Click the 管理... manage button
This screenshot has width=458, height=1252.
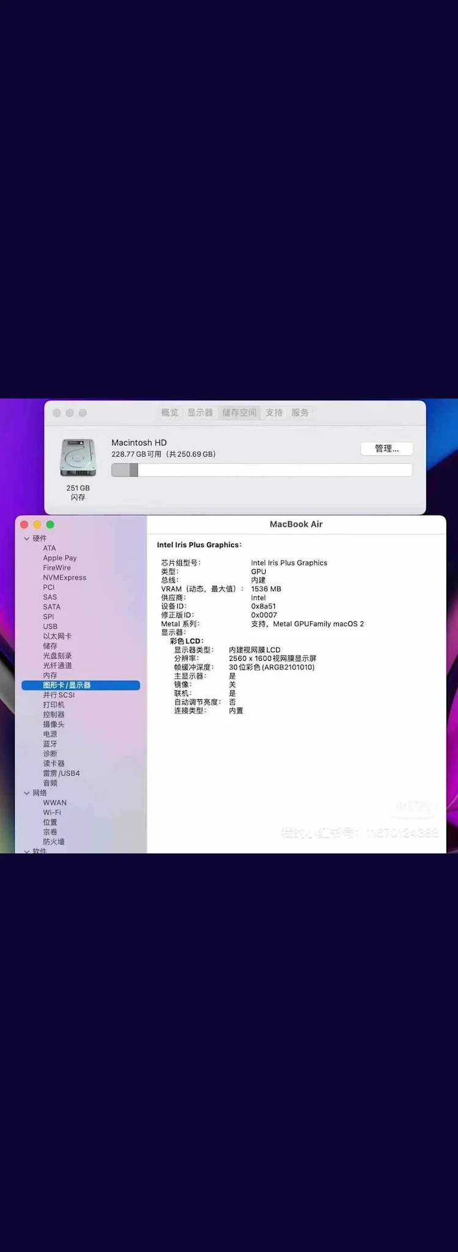click(x=387, y=449)
